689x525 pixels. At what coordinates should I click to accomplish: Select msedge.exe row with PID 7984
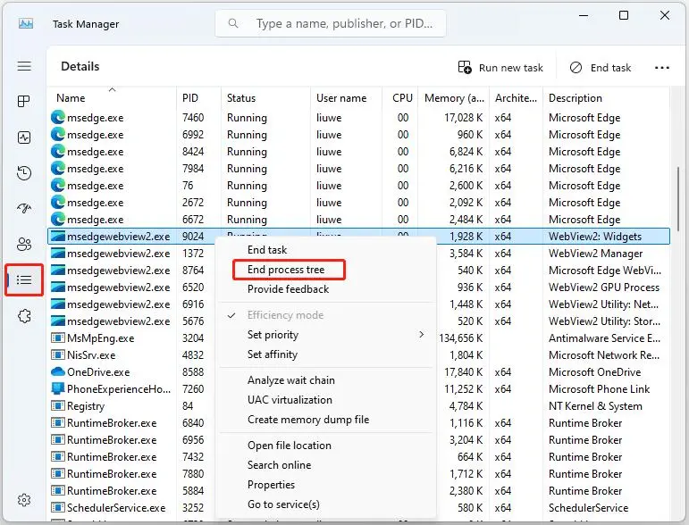[x=358, y=169]
